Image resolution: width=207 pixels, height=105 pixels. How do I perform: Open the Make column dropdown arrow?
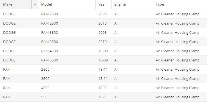point(35,4)
